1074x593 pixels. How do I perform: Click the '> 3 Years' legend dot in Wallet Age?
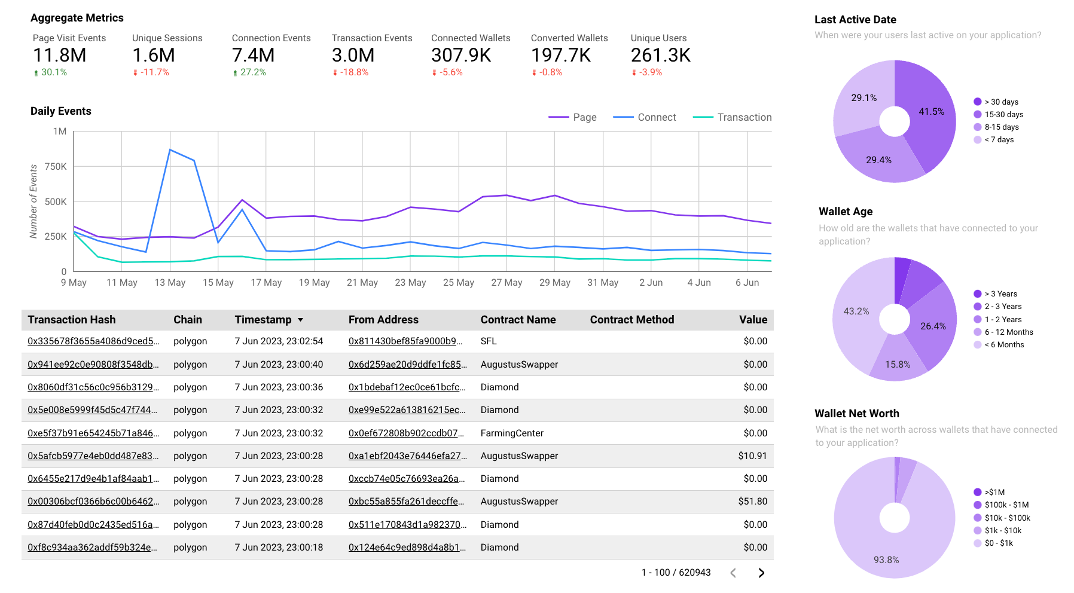(977, 294)
